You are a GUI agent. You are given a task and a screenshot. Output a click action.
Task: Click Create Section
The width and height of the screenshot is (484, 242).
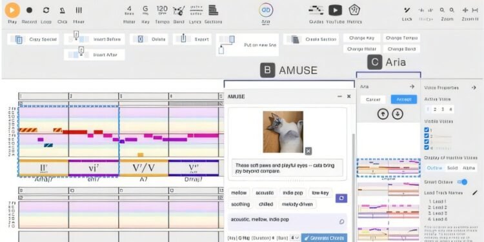pos(311,39)
